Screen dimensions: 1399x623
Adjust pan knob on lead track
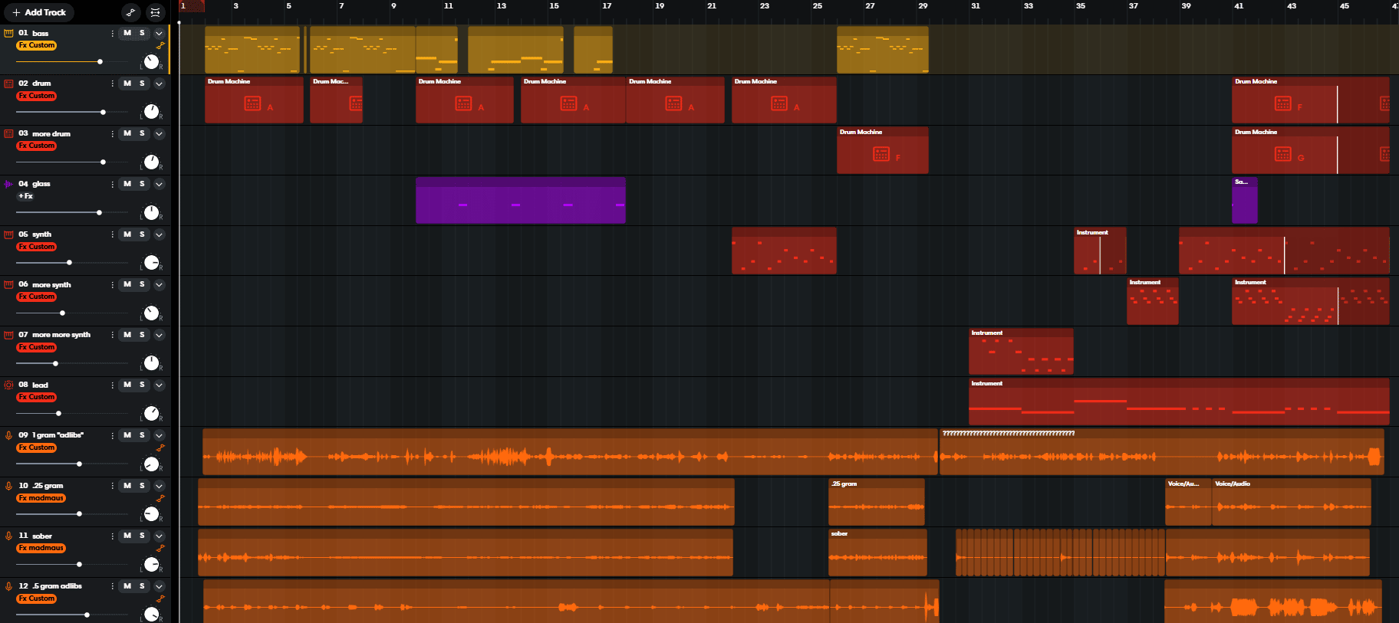[x=151, y=414]
